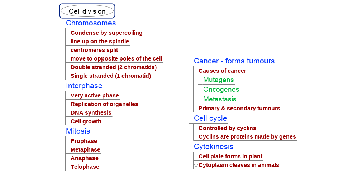
Task: Select the Cytokinesis branch heading
Action: pyautogui.click(x=214, y=147)
